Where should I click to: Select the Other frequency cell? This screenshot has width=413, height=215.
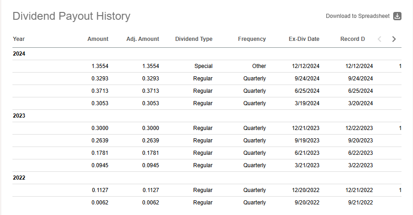pyautogui.click(x=259, y=66)
